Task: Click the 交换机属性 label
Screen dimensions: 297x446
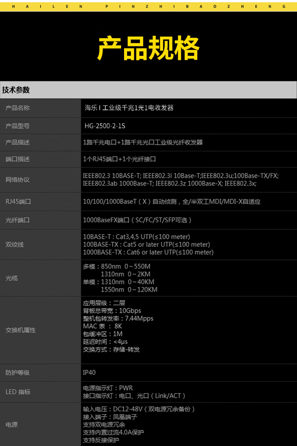Action: 21,330
